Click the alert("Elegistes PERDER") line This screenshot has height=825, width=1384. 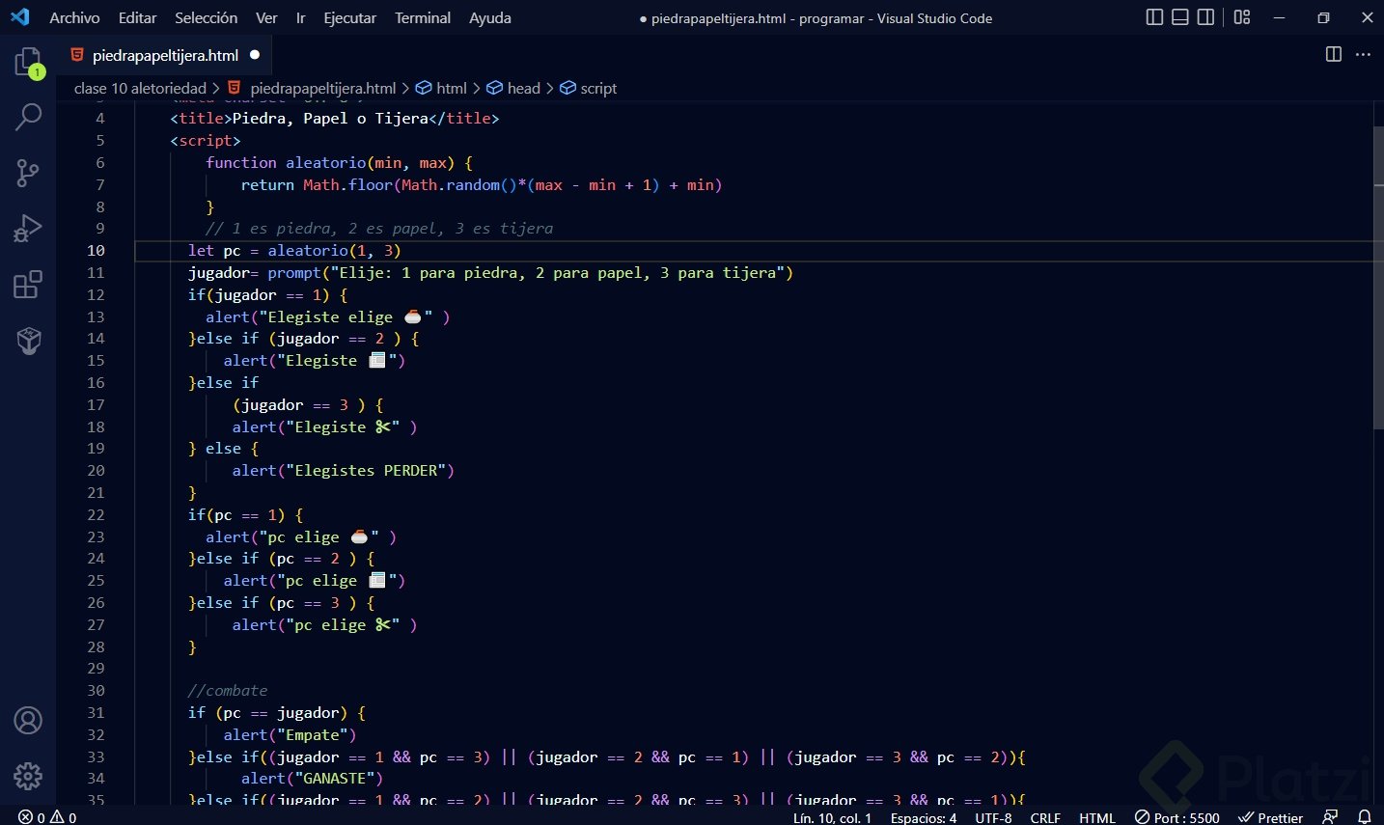pos(343,471)
